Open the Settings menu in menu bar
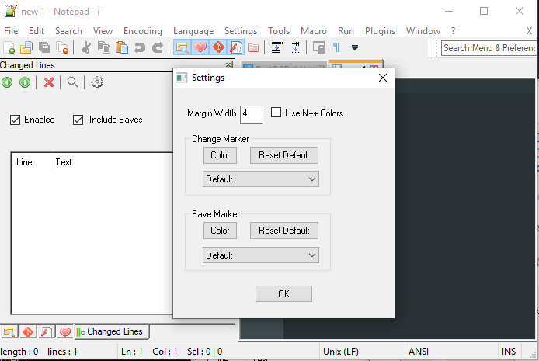539x361 pixels. (241, 31)
